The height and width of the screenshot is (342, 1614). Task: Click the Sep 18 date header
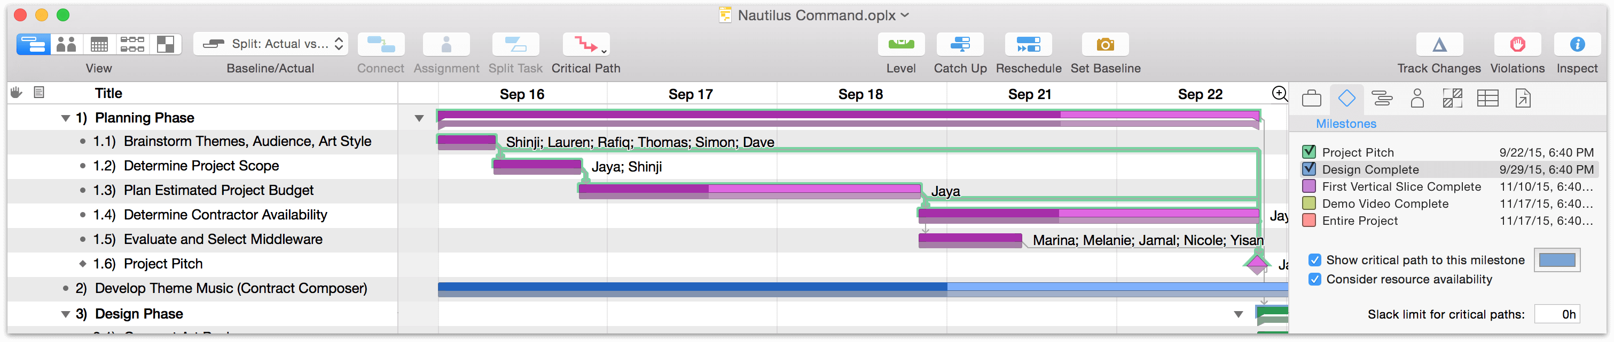(x=860, y=94)
